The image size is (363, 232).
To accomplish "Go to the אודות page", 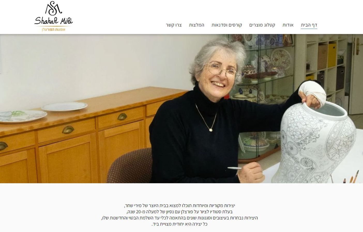I will click(288, 25).
